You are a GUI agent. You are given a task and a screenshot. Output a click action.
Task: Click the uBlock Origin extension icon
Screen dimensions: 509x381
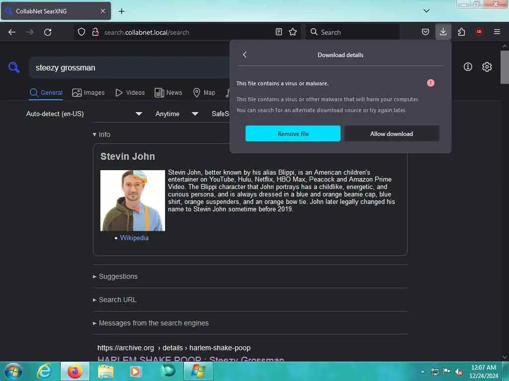[479, 32]
